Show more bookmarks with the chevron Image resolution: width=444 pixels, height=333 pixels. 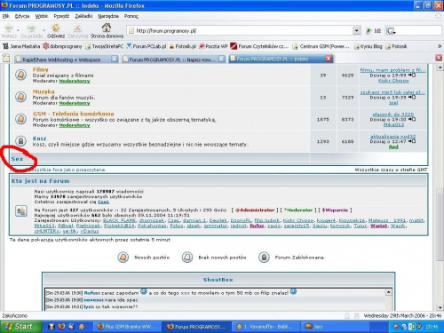click(440, 46)
